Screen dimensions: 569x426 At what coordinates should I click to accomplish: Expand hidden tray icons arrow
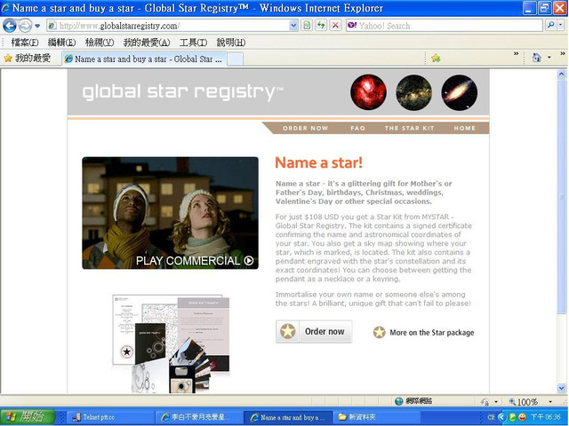[x=502, y=417]
